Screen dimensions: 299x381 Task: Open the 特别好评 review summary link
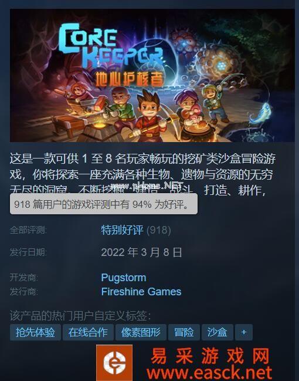122,230
